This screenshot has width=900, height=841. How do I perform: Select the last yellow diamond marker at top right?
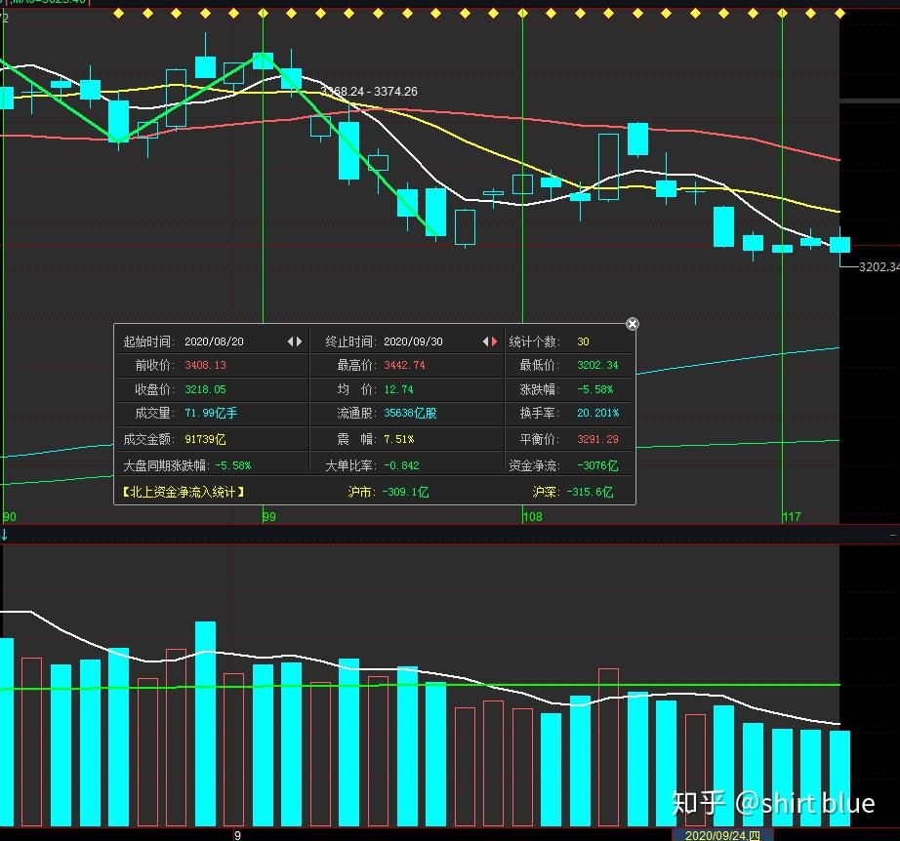tap(839, 14)
